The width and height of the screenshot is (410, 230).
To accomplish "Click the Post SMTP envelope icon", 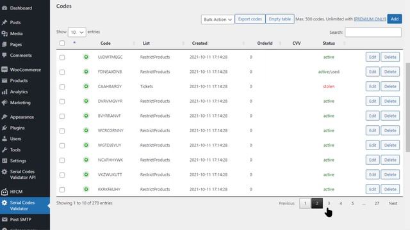I will (4, 220).
